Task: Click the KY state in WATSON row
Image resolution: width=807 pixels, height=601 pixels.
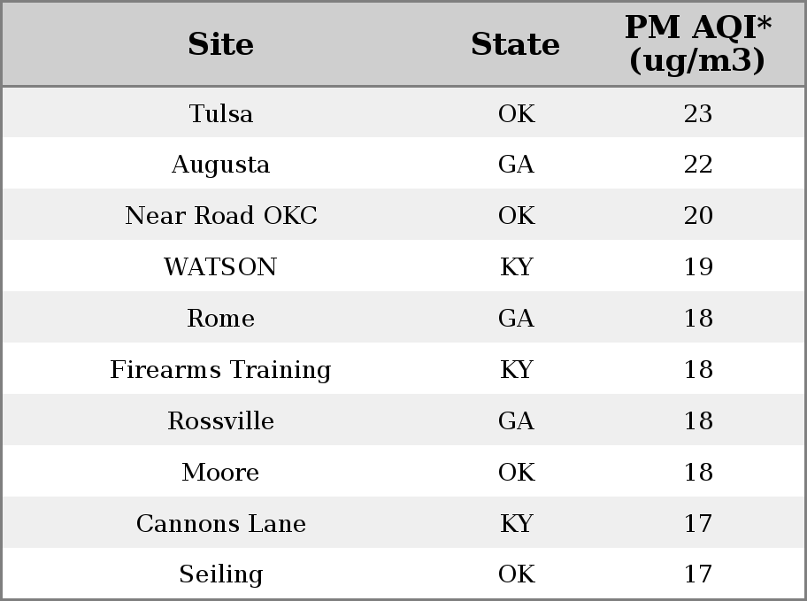Action: coord(516,266)
